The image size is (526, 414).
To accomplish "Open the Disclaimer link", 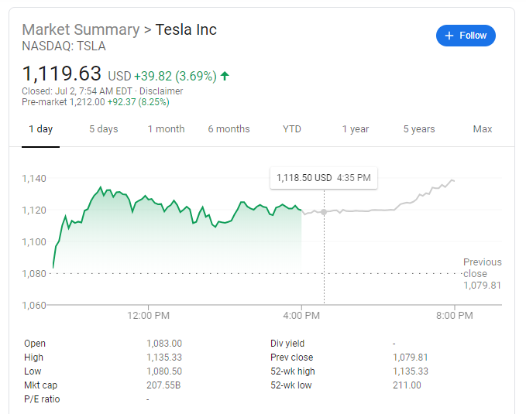I will coord(161,91).
